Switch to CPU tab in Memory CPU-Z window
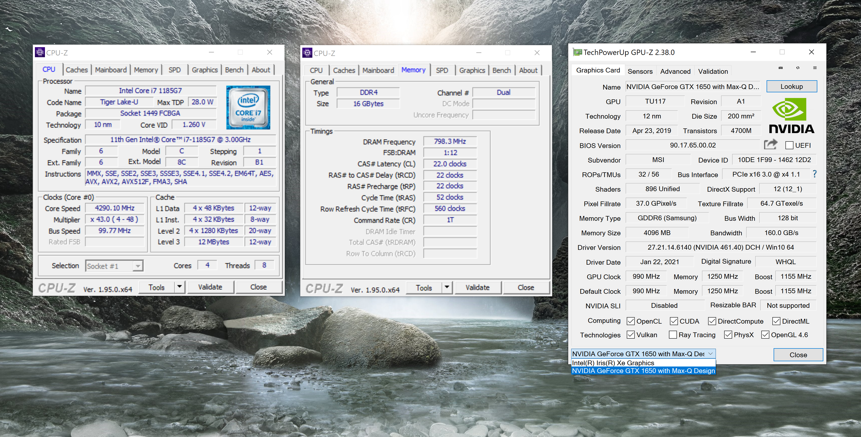Viewport: 861px width, 437px height. coord(316,70)
